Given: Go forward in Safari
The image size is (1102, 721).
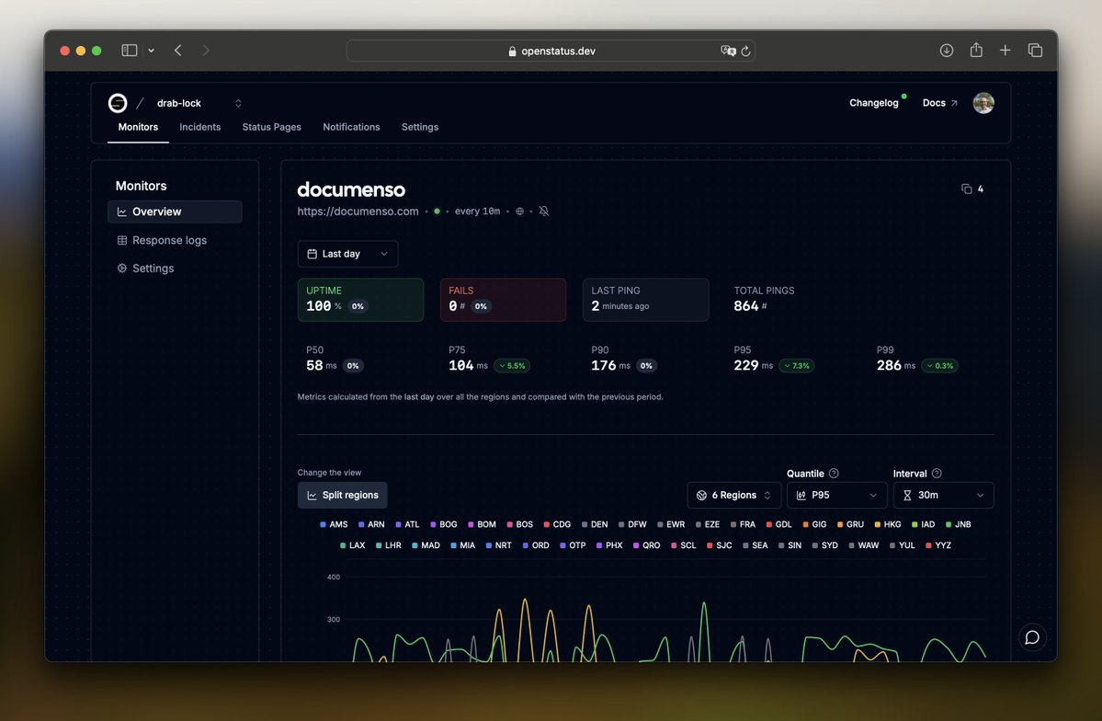Looking at the screenshot, I should (205, 50).
